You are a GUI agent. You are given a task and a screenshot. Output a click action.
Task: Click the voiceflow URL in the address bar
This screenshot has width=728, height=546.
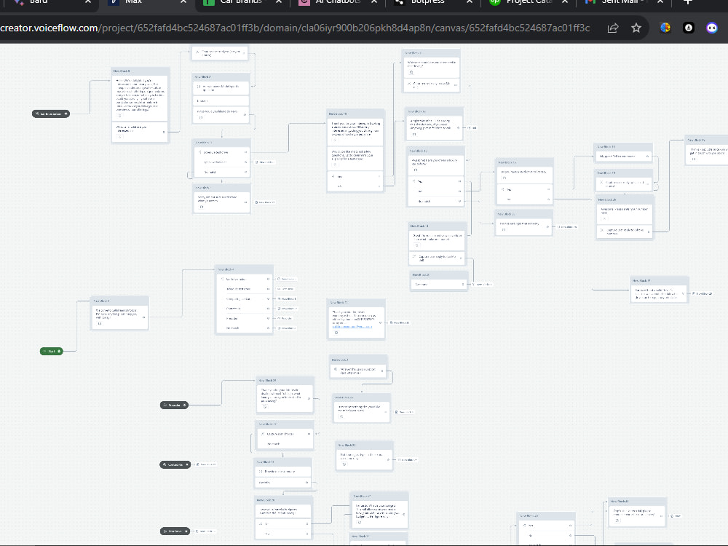click(x=296, y=28)
